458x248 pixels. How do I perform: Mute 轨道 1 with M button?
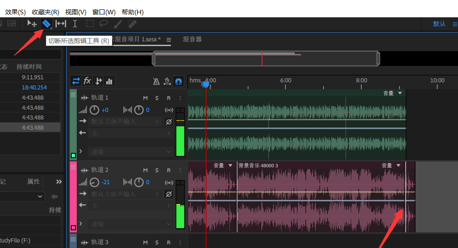coord(145,98)
